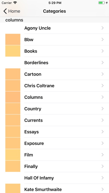Image resolution: width=109 pixels, height=193 pixels.
Task: Tap the chevron on the Finally row
Action: (x=103, y=166)
